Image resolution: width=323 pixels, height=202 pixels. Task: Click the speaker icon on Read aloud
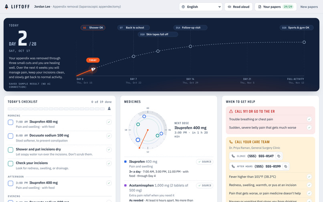tap(229, 7)
